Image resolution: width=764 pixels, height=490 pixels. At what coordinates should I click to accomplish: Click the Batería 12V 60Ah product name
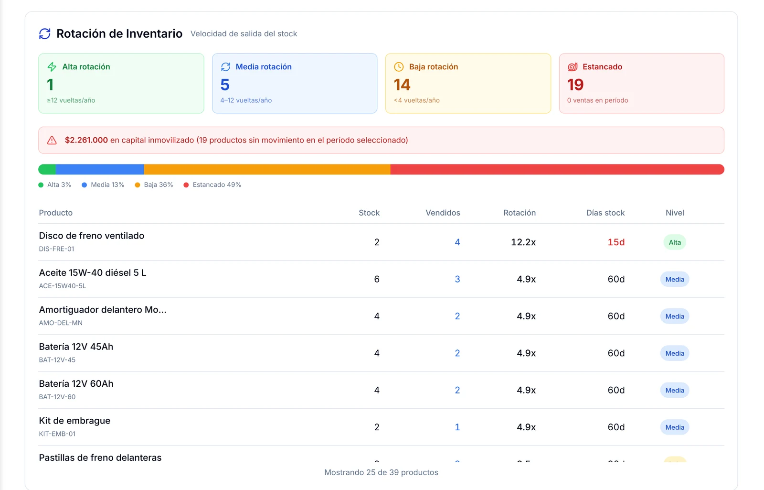tap(76, 384)
